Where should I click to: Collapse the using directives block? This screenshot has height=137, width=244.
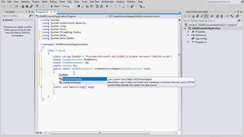click(x=41, y=20)
